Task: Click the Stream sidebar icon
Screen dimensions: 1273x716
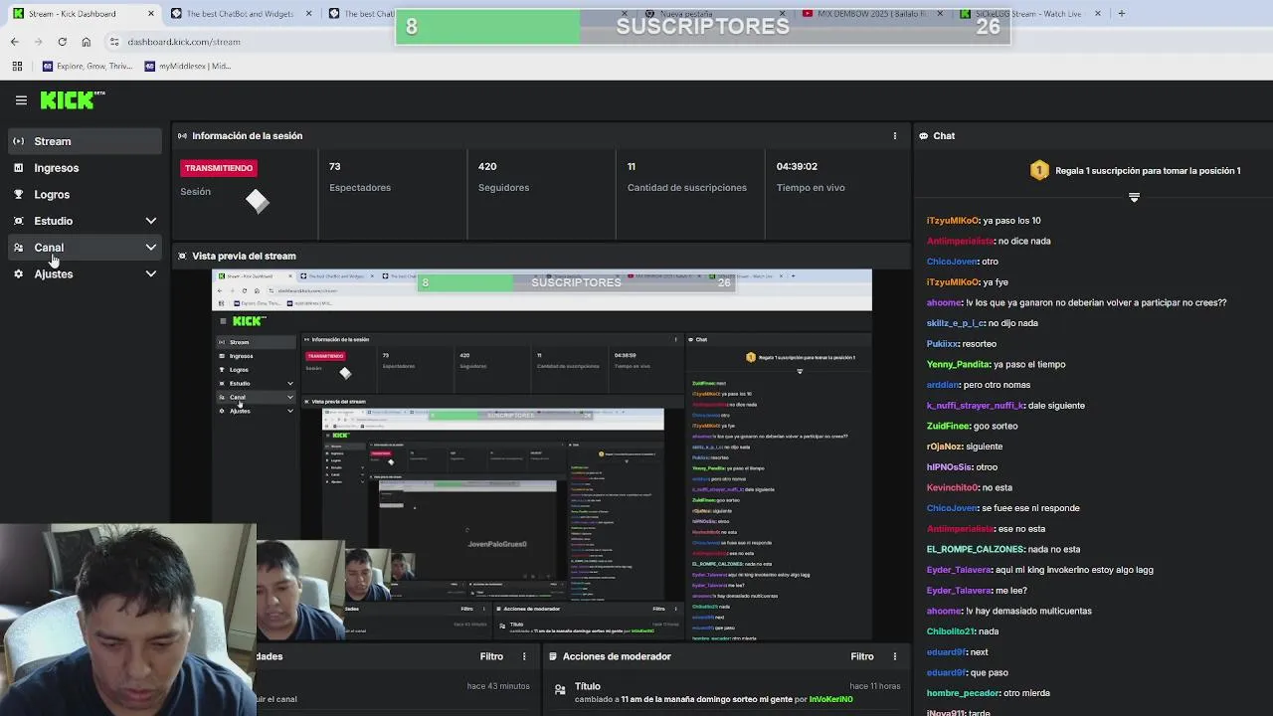Action: click(x=18, y=141)
